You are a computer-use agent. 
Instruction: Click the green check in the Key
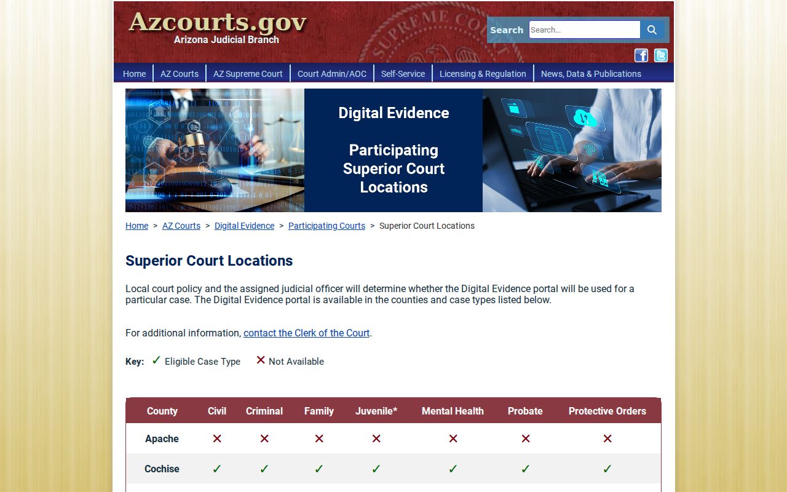coord(156,360)
